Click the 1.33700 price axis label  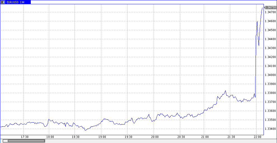click(x=271, y=102)
